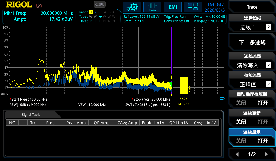This screenshot has width=276, height=161.
Task: Expand the 迹线 1 trace selection arrow
Action: click(268, 27)
